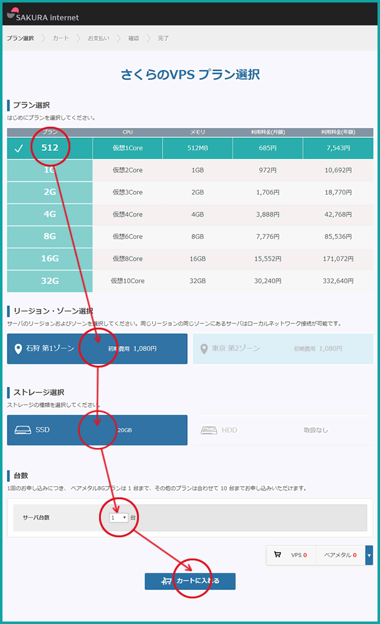The image size is (380, 624).
Task: Click the 42,768円 price cell
Action: pos(338,215)
